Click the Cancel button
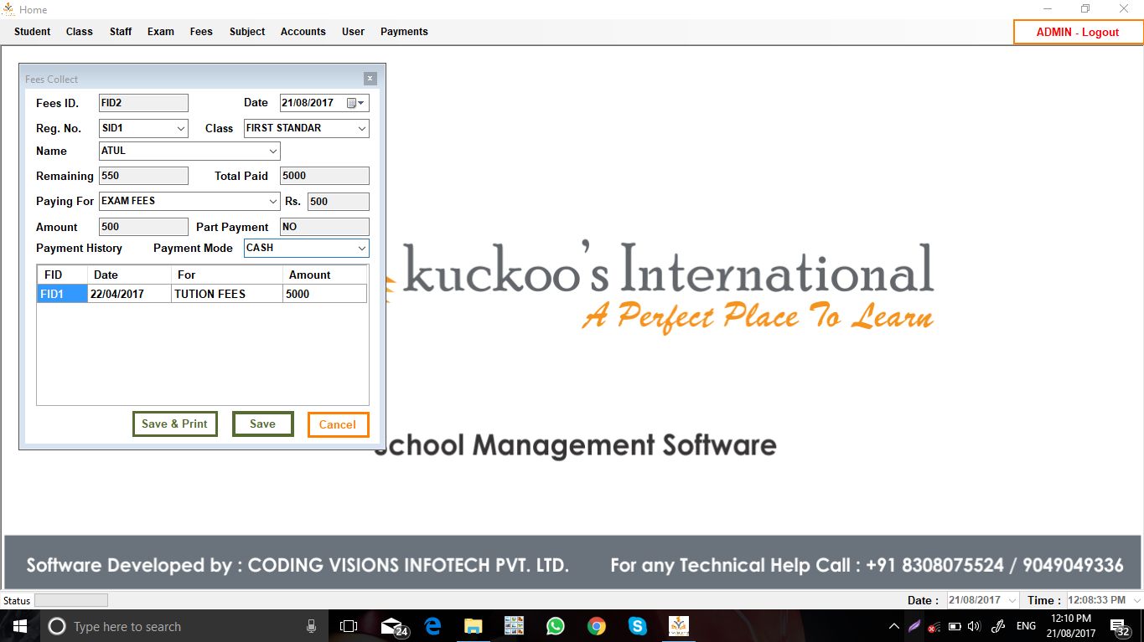The height and width of the screenshot is (642, 1144). click(x=338, y=424)
